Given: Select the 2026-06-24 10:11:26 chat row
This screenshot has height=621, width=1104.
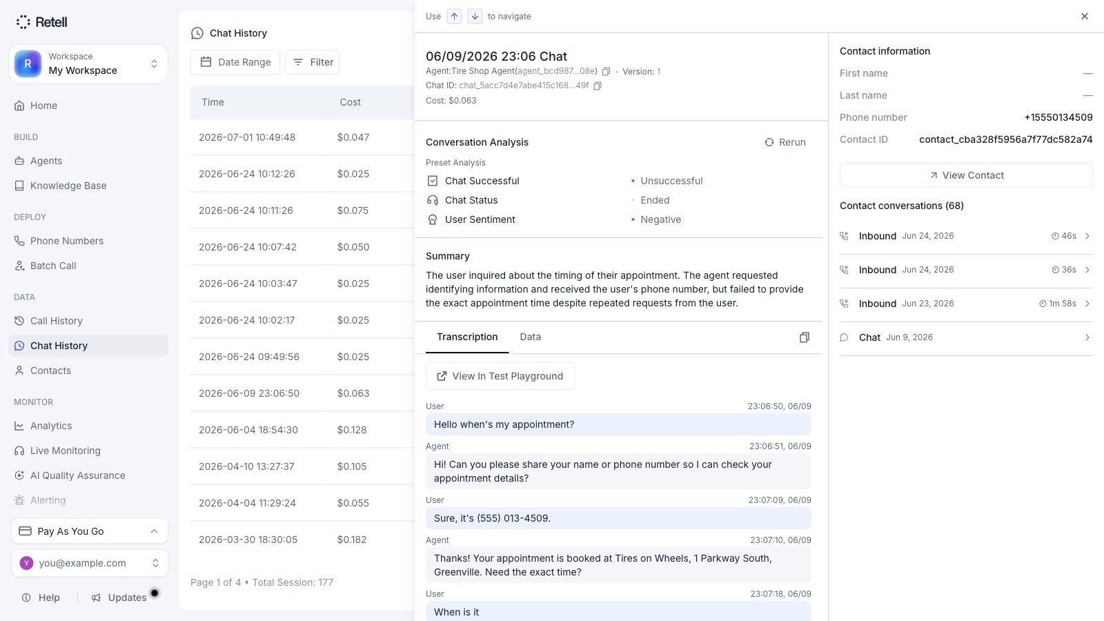Looking at the screenshot, I should click(302, 210).
